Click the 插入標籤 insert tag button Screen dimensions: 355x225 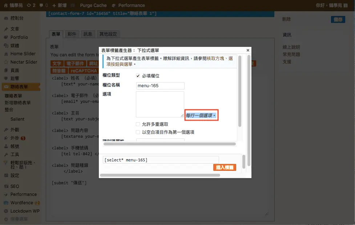click(x=225, y=168)
